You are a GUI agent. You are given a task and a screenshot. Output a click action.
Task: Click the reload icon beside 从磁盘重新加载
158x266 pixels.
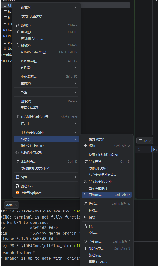point(17,153)
